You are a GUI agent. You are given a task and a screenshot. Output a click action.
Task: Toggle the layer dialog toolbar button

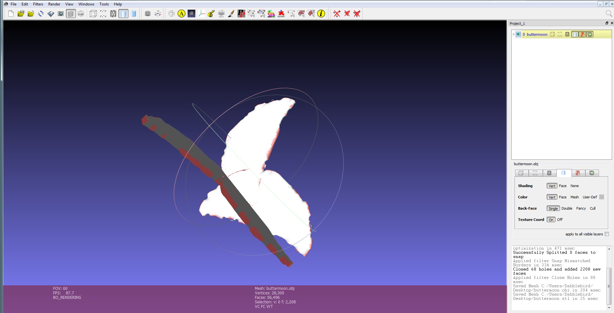point(71,14)
